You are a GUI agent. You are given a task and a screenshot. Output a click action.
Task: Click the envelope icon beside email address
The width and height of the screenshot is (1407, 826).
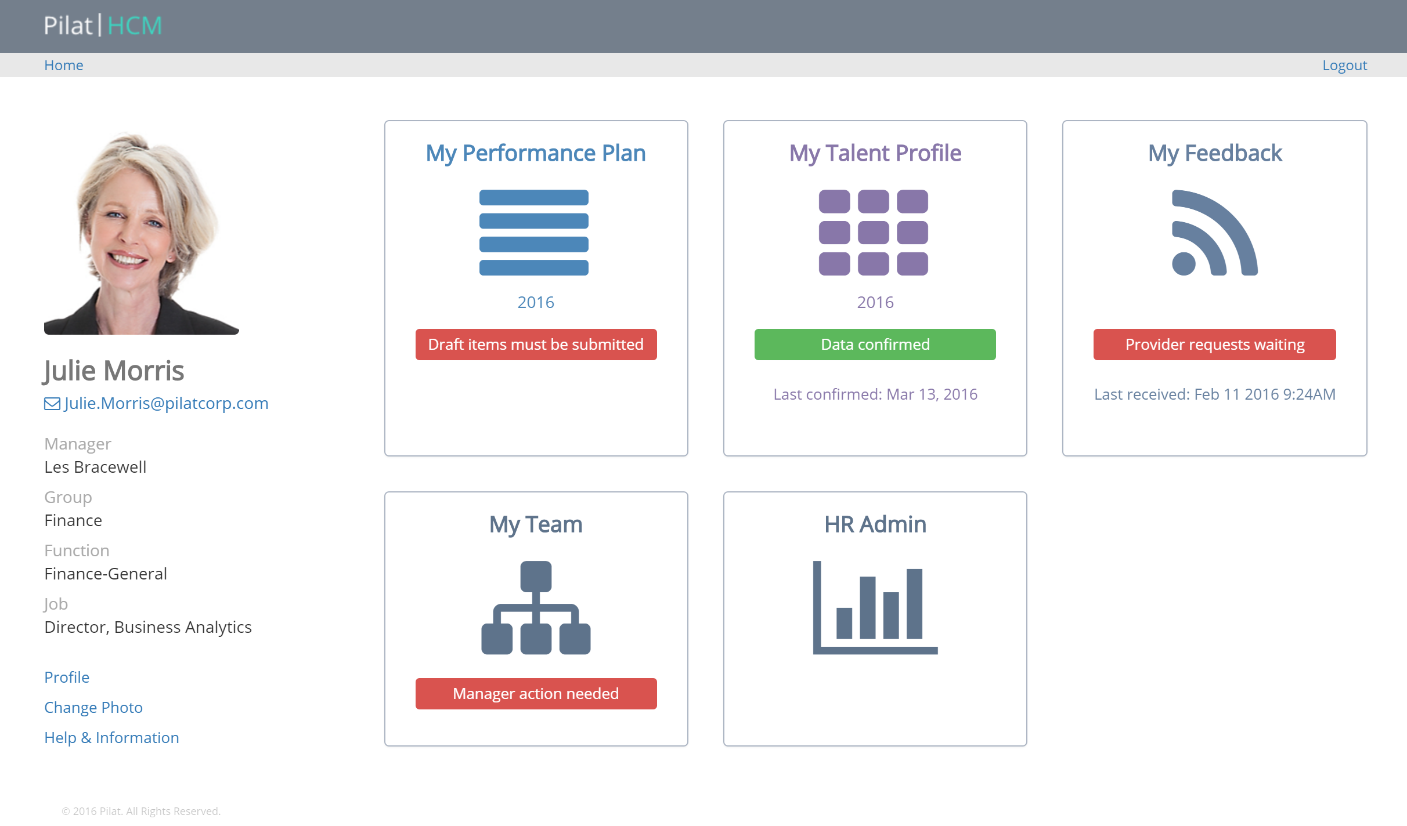(x=52, y=404)
